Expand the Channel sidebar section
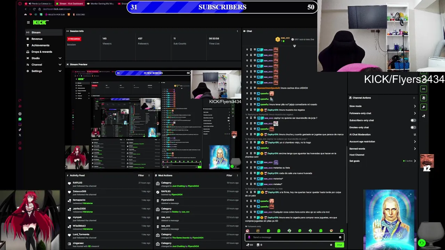Screen dimensions: 445x250 (44, 65)
